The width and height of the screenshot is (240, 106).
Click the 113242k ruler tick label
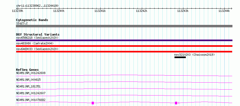[142, 11]
